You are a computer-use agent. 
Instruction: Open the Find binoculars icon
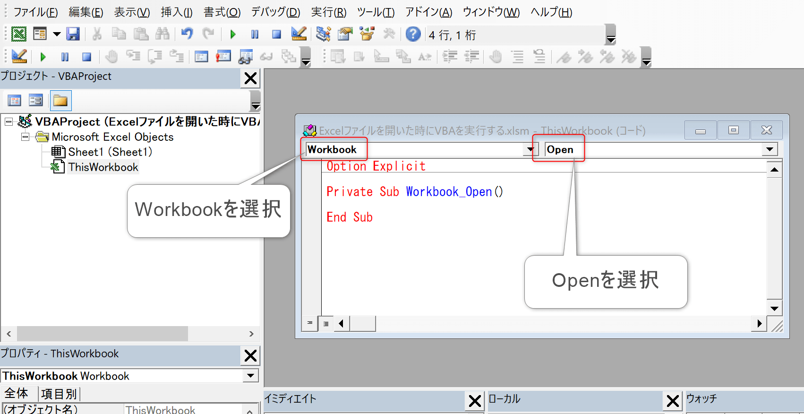pos(162,34)
